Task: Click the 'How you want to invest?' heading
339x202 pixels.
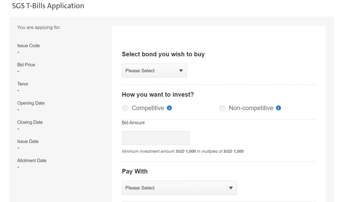Action: (x=158, y=94)
